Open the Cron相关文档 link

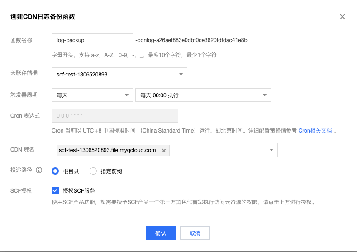point(315,131)
